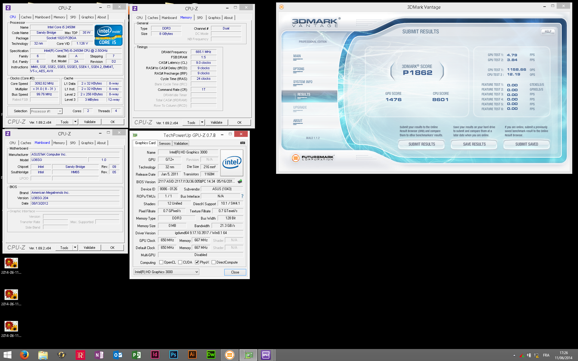Screen dimensions: 578x361
Task: Toggle the PhysX checkbox in GPU-Z
Action: [x=197, y=262]
